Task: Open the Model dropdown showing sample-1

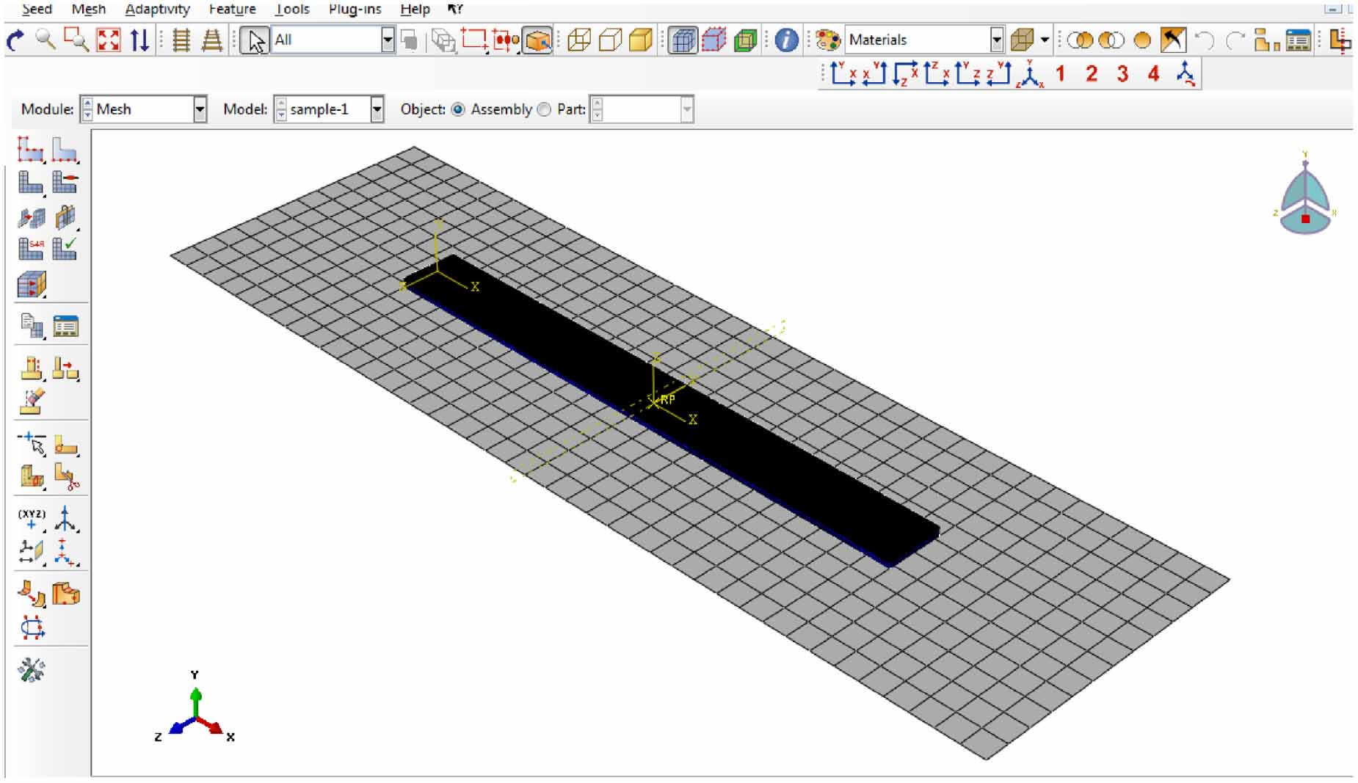Action: click(x=377, y=109)
